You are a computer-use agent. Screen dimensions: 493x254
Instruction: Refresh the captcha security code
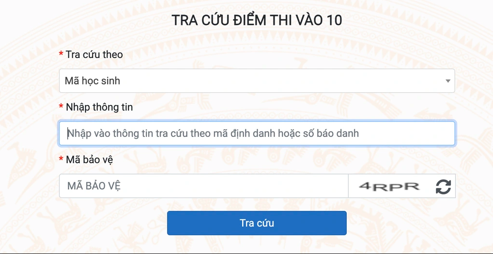tap(443, 187)
